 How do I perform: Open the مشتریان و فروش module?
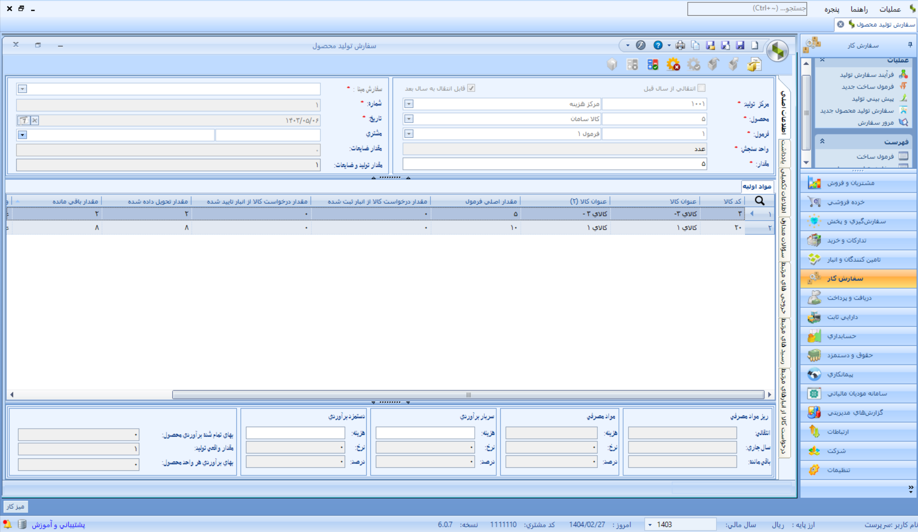(x=859, y=183)
